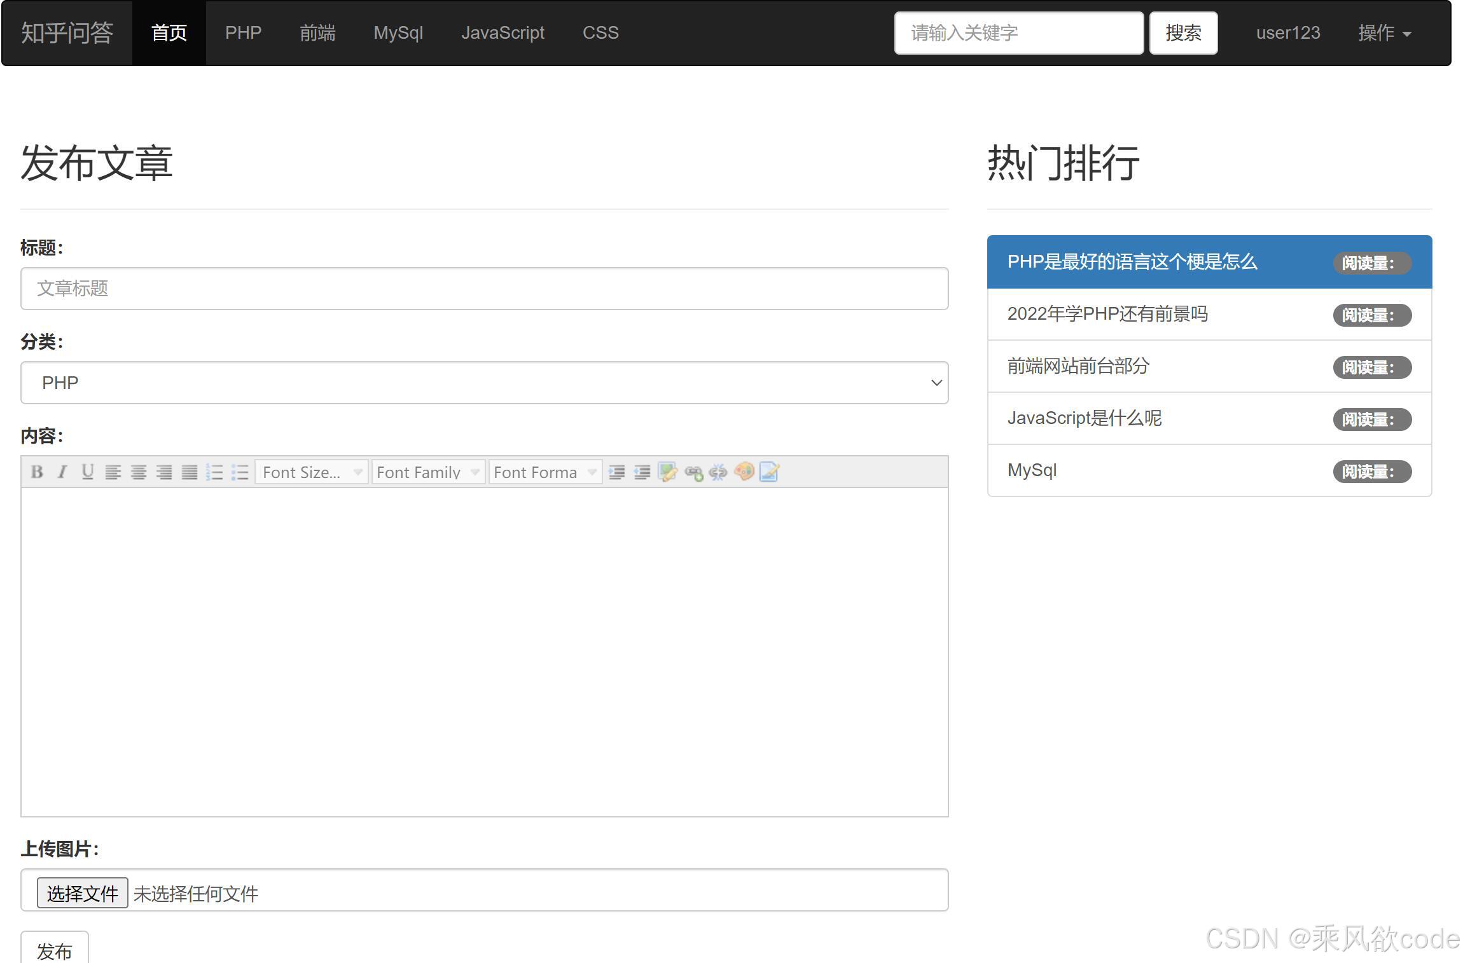Increase the text indent
This screenshot has width=1463, height=963.
[x=616, y=472]
